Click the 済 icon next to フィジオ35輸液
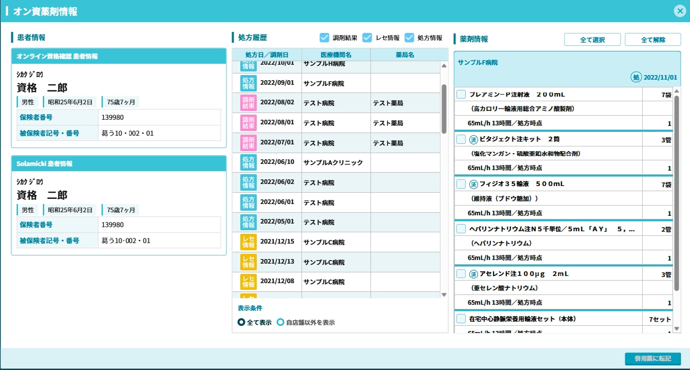The height and width of the screenshot is (370, 690). pos(473,184)
